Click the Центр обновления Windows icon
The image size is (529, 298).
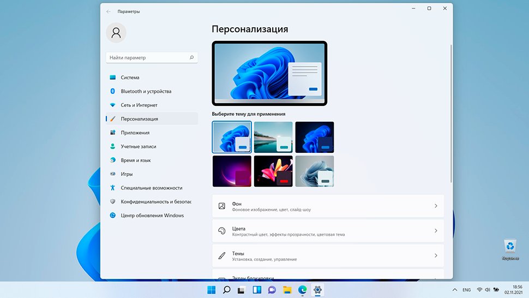click(x=113, y=216)
